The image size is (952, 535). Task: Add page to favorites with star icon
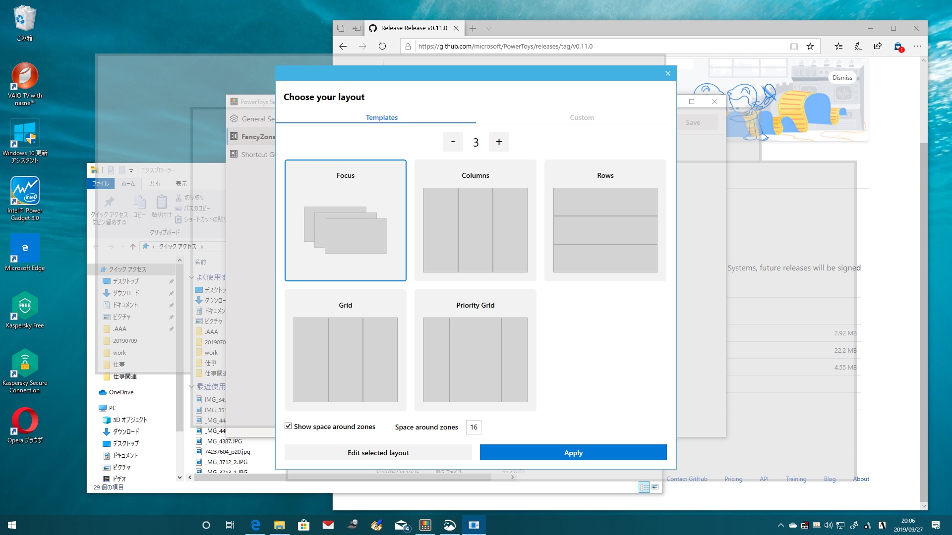pos(810,46)
